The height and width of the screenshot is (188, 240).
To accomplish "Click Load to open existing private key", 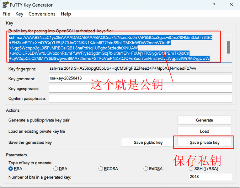I will (204, 131).
